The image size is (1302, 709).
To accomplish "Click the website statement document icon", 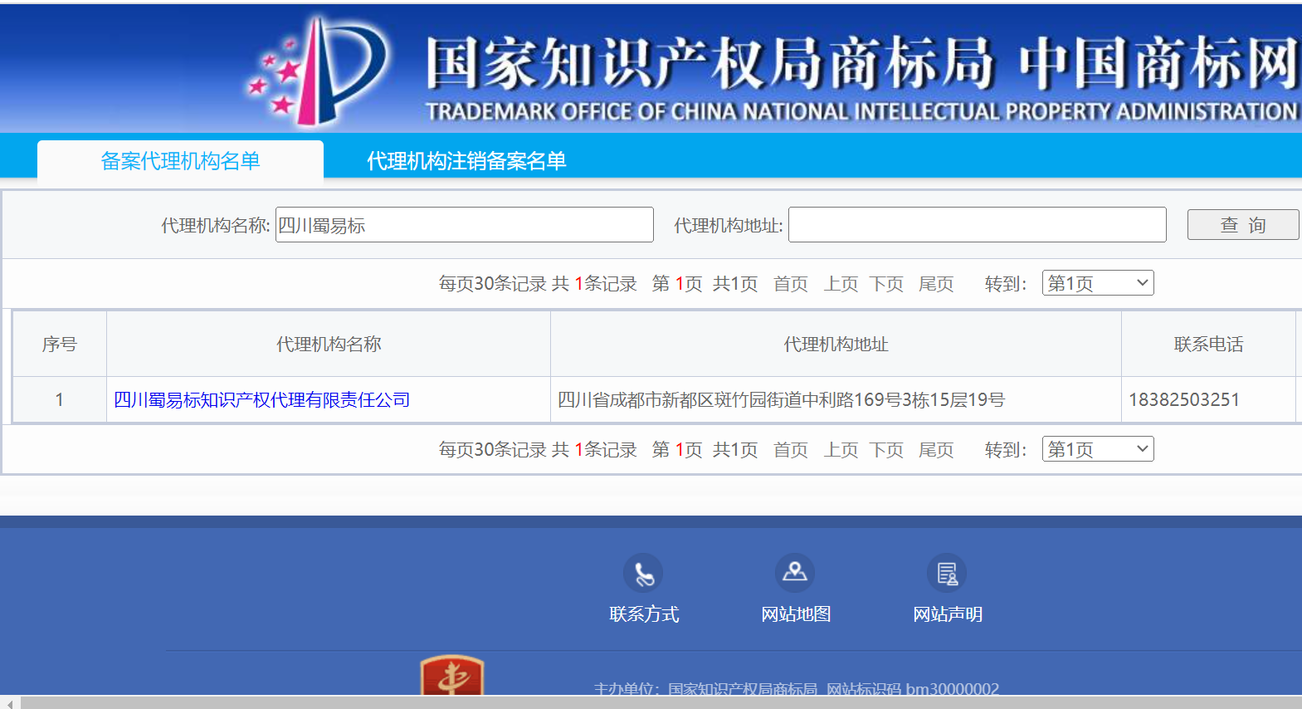I will pos(947,573).
